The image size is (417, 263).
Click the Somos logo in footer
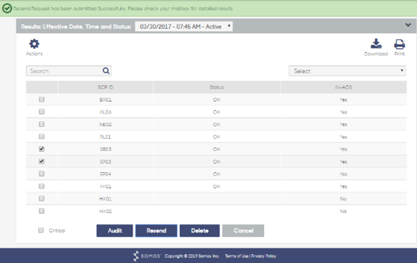tap(147, 256)
